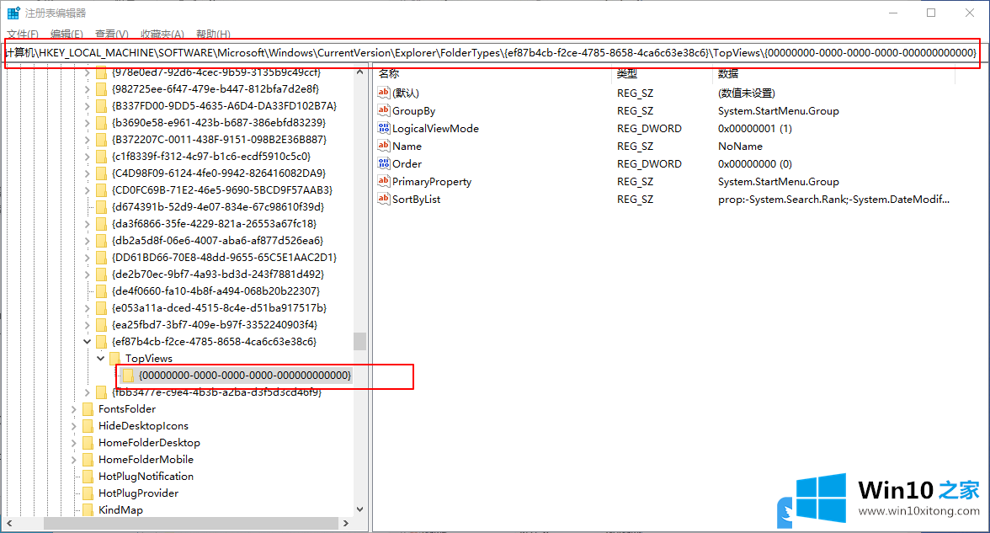Image resolution: width=990 pixels, height=533 pixels.
Task: Click the folder icon for FontsFolder key
Action: [88, 409]
